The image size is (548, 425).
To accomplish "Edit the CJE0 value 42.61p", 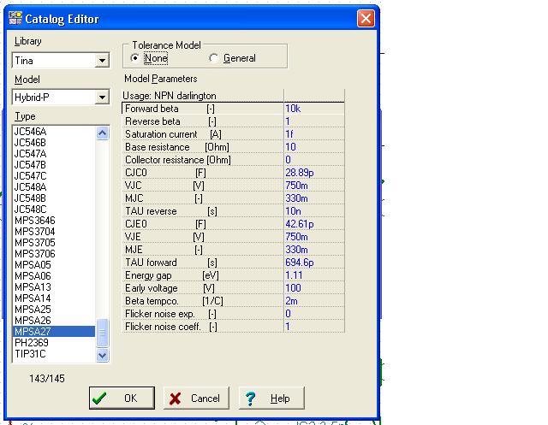I will tap(314, 224).
